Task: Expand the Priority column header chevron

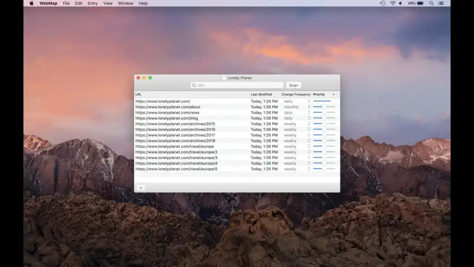Action: click(x=333, y=95)
